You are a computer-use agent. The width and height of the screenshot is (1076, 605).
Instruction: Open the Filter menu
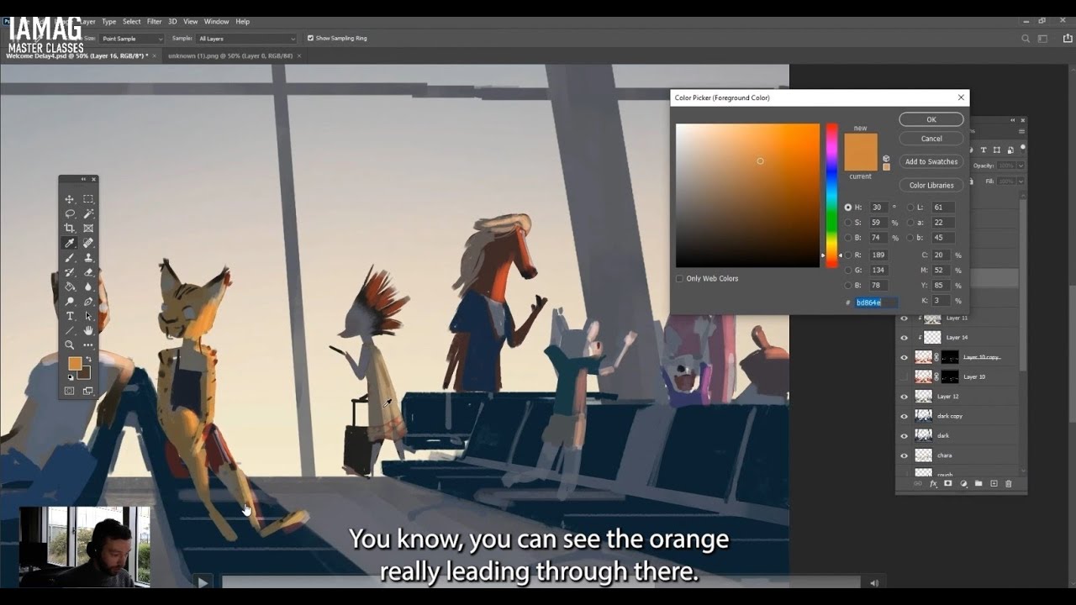point(154,21)
